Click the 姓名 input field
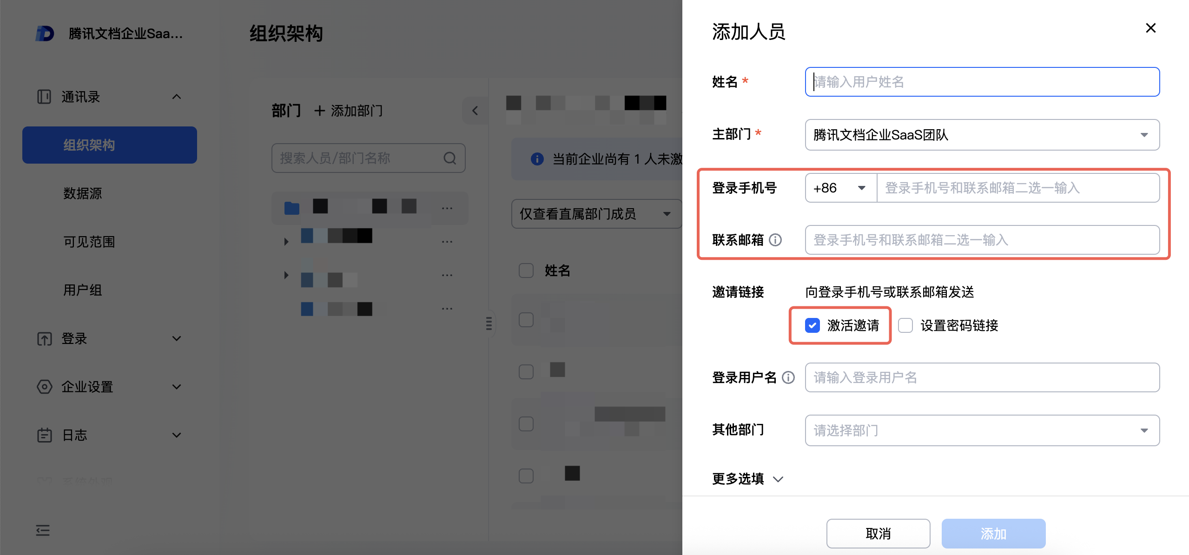The width and height of the screenshot is (1189, 555). tap(982, 82)
